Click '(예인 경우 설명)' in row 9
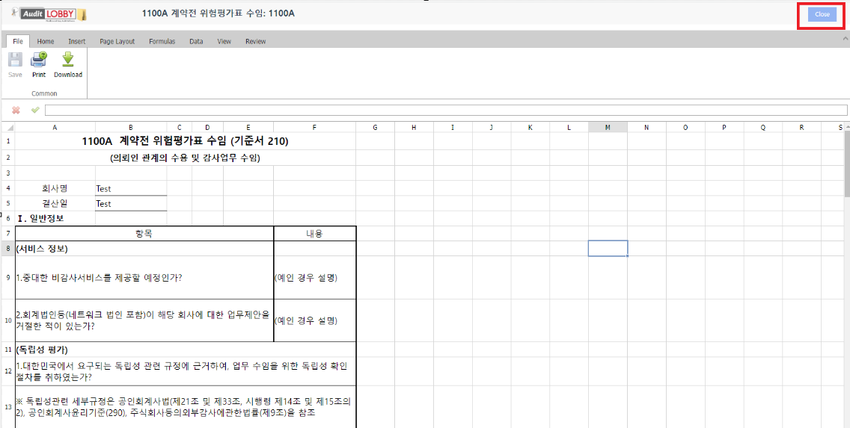The width and height of the screenshot is (850, 428). pos(315,278)
